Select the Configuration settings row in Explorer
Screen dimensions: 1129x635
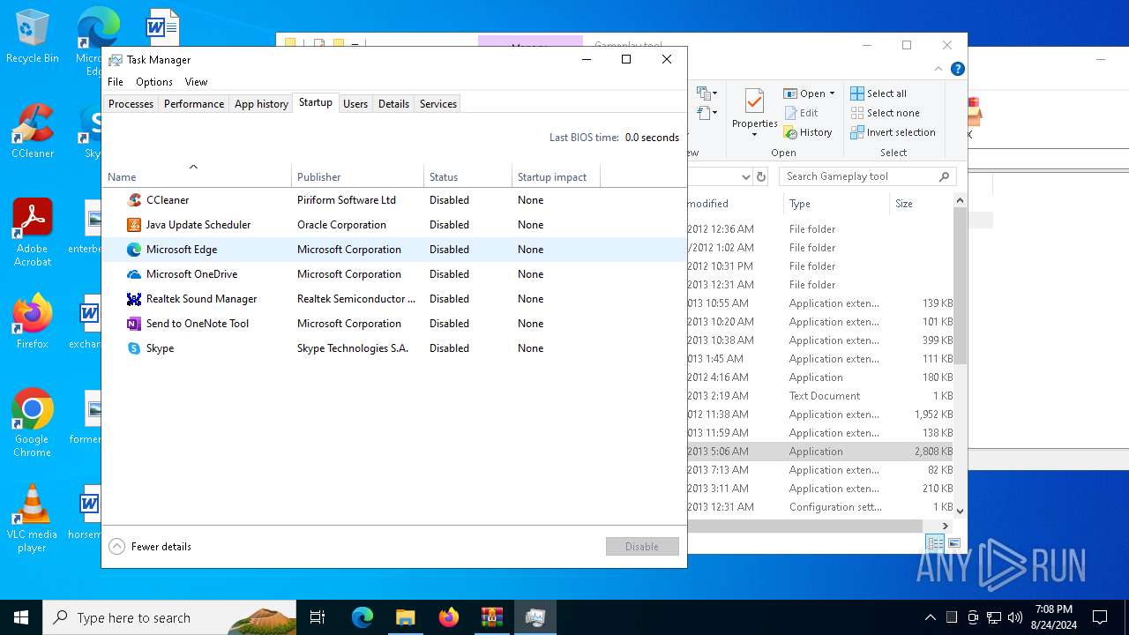[x=820, y=507]
